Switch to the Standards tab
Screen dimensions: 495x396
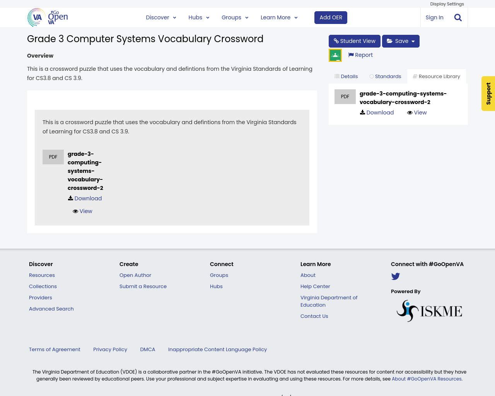385,76
